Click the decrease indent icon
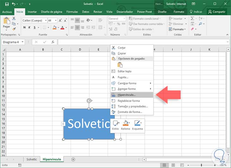The width and height of the screenshot is (231, 168). (88, 28)
